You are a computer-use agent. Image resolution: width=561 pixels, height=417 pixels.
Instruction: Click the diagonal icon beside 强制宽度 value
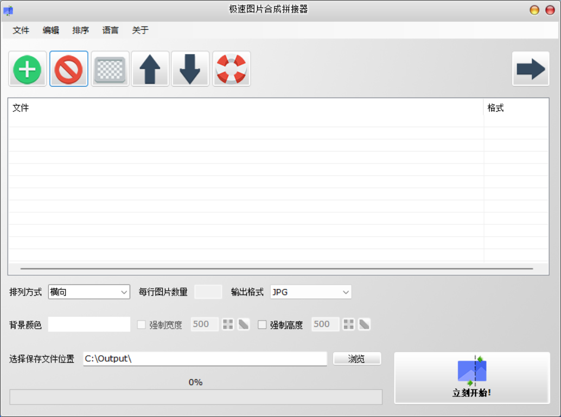click(x=244, y=324)
